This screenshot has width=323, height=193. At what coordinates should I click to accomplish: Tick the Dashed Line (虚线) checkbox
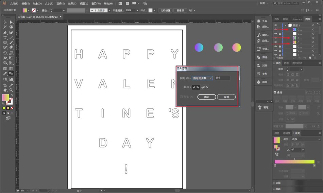(x=275, y=92)
